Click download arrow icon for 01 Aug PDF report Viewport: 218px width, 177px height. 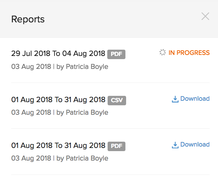[175, 145]
